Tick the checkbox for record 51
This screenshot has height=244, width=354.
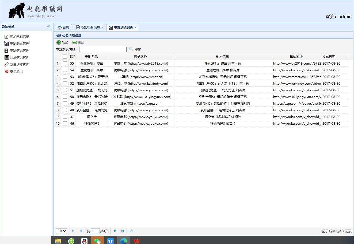(65, 90)
